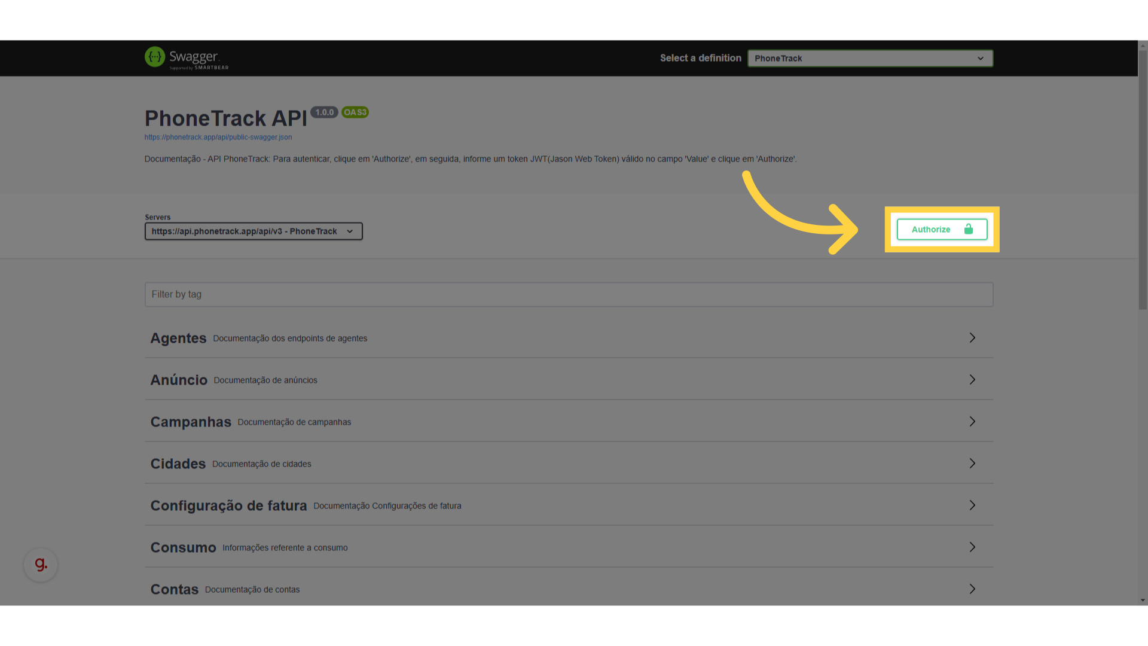
Task: Click the Servers label
Action: [x=157, y=217]
